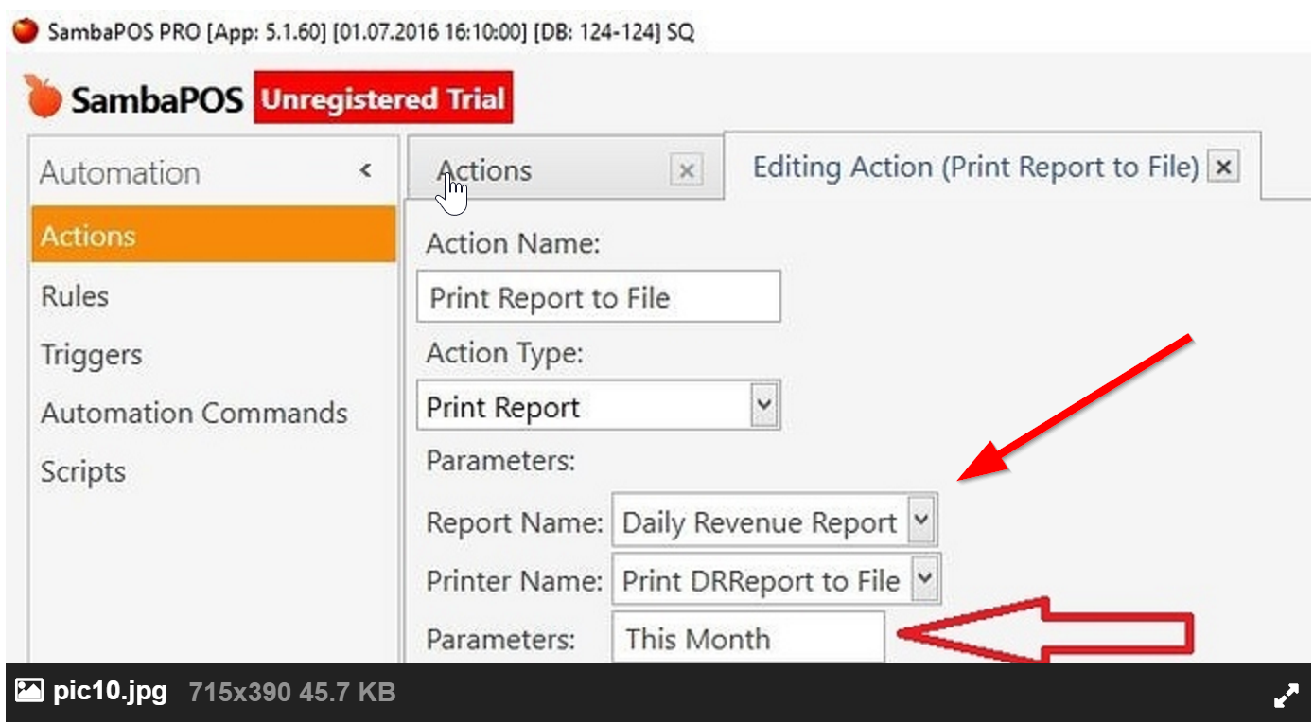
Task: Select Rules in the Automation sidebar
Action: [73, 295]
